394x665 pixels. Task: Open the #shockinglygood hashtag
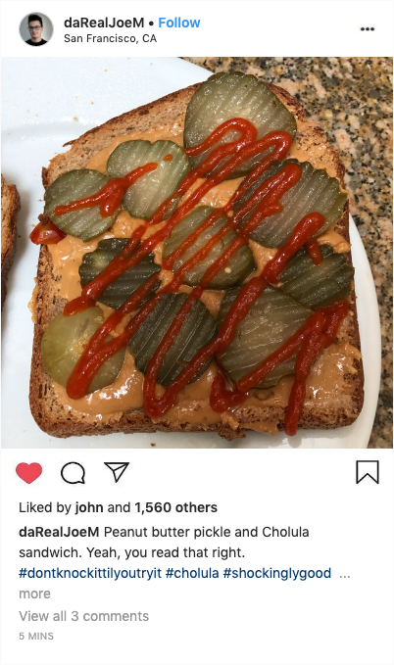pyautogui.click(x=277, y=573)
